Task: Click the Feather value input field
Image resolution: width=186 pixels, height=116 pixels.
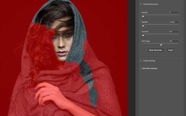Action: pyautogui.click(x=174, y=22)
